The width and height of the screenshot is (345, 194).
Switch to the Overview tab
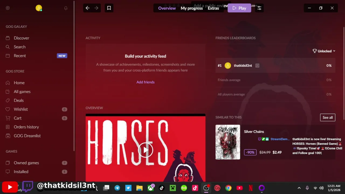(167, 8)
